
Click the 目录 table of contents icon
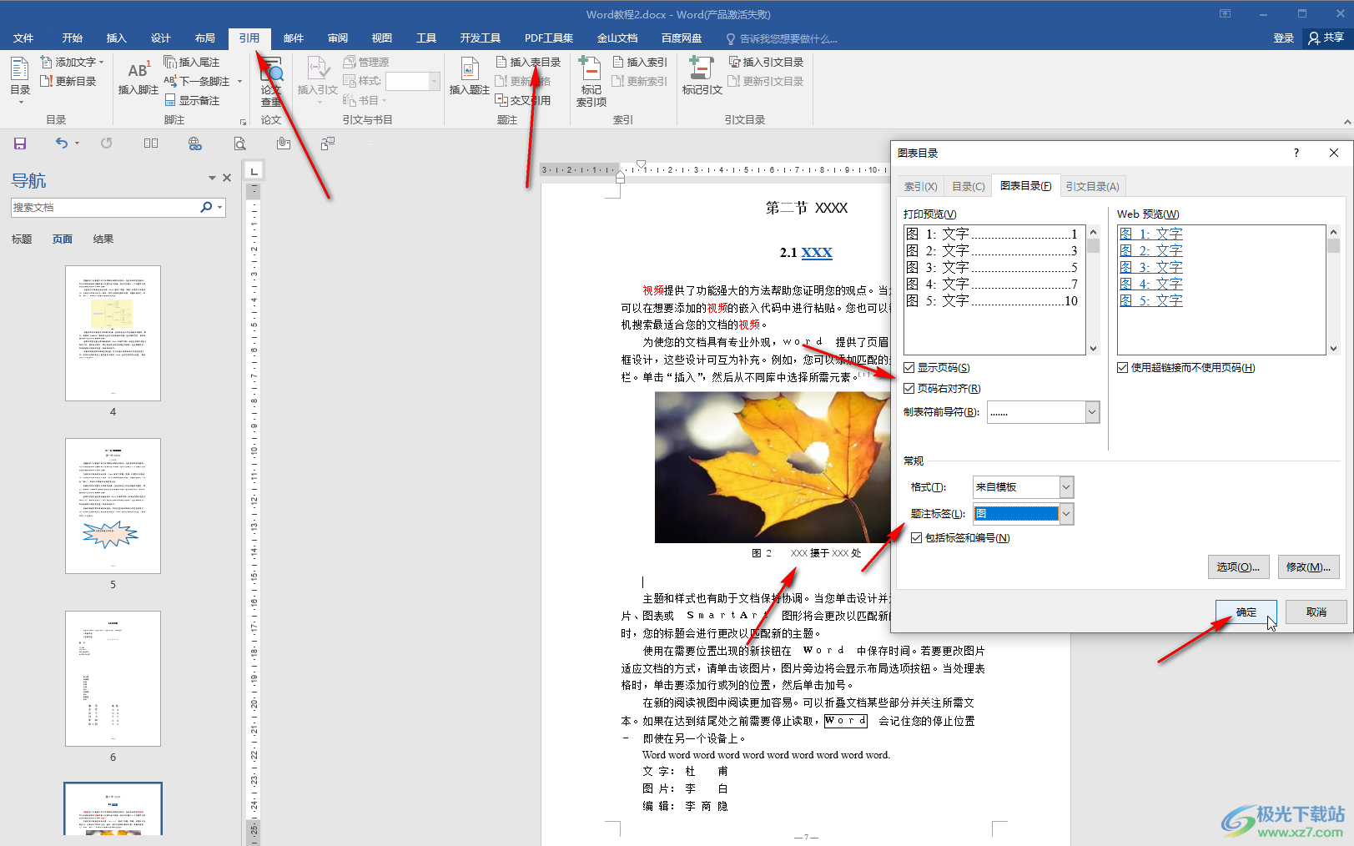pyautogui.click(x=20, y=75)
